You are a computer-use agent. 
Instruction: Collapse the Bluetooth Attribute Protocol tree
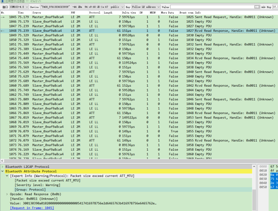click(3, 171)
